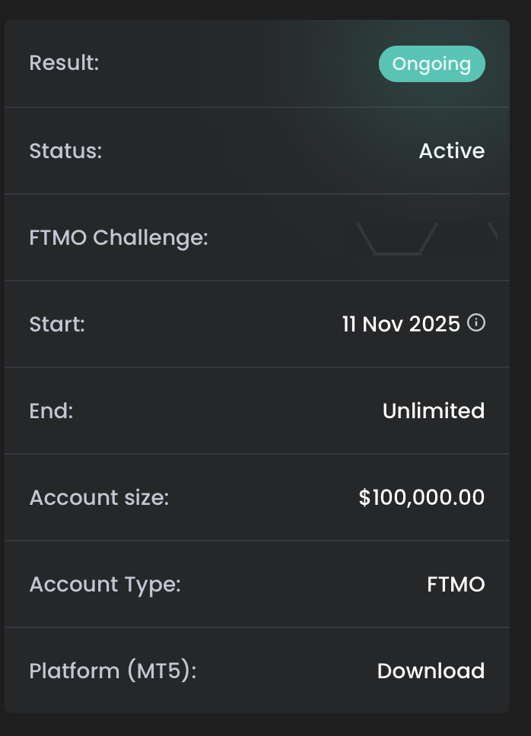The image size is (531, 736).
Task: Select the $100,000.00 account size value
Action: tap(421, 497)
